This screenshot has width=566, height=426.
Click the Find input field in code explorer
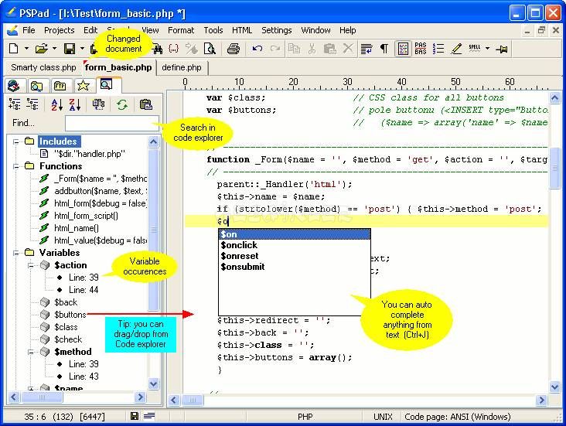click(112, 123)
